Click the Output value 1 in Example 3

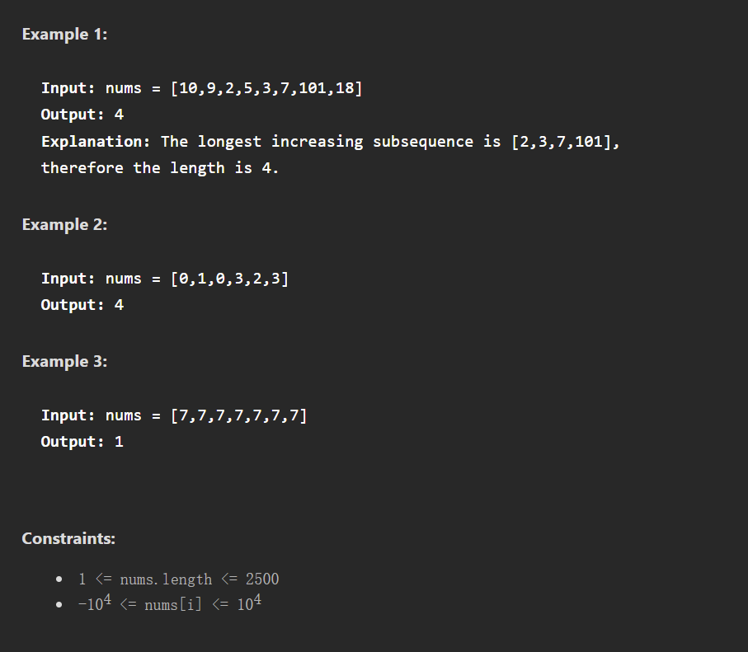pyautogui.click(x=119, y=442)
